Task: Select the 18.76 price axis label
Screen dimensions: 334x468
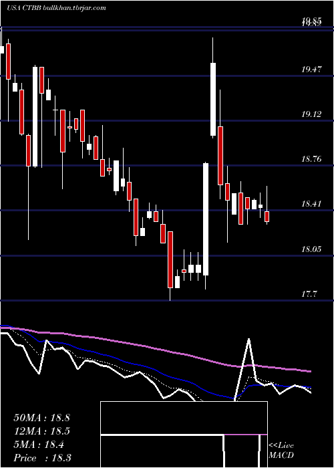Action: tap(312, 159)
